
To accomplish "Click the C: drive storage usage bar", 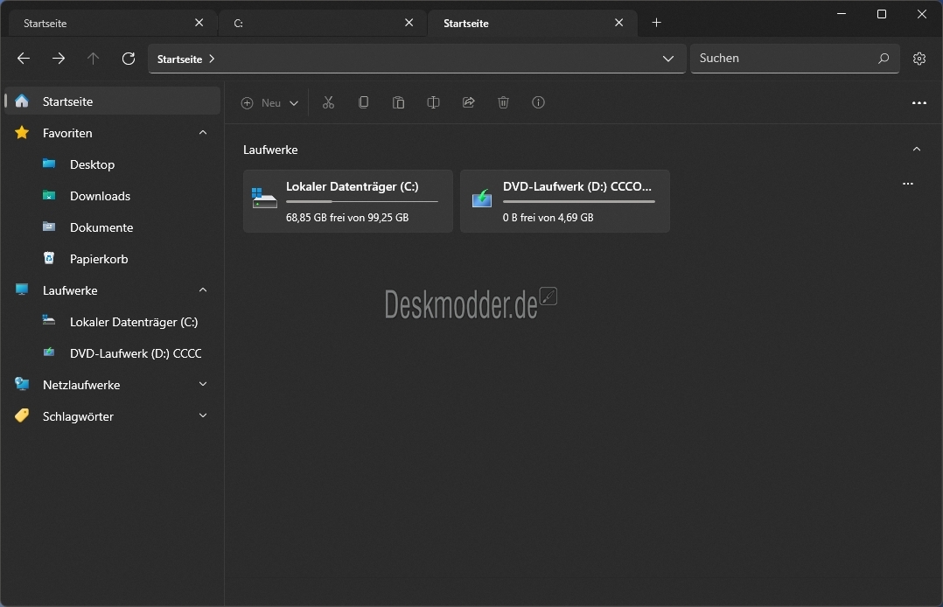I will coord(362,201).
